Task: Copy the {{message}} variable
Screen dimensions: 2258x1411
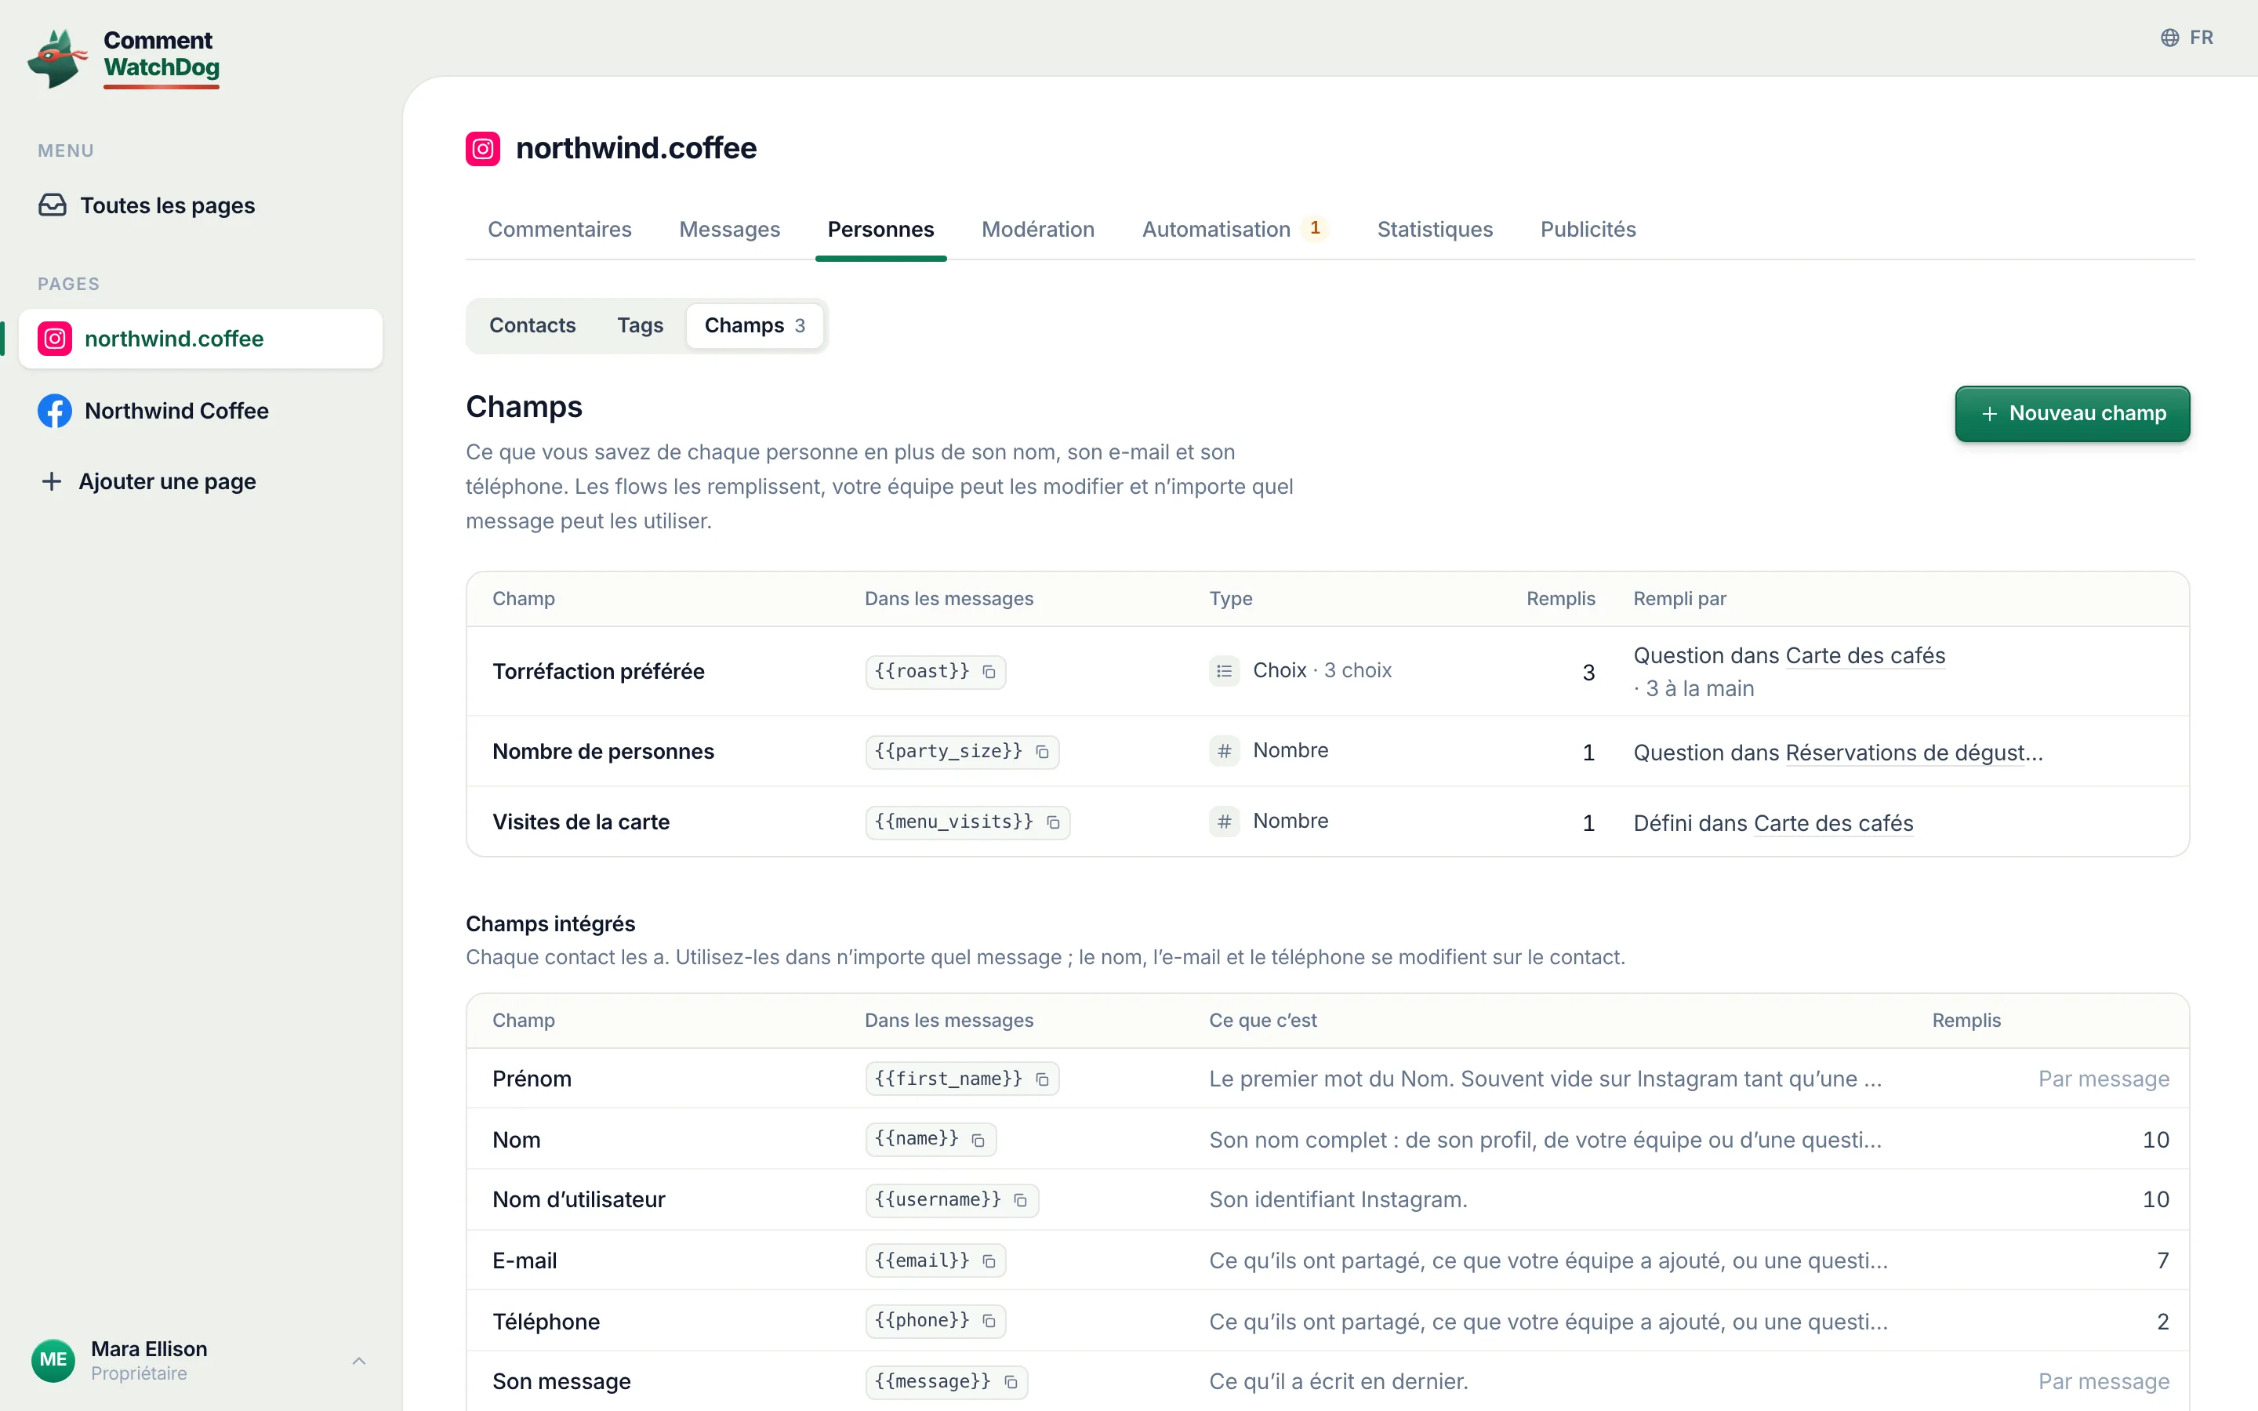Action: tap(1011, 1382)
